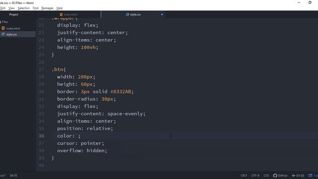Click the CSS icon beside style.css in tree
This screenshot has width=318, height=179.
pos(3,34)
